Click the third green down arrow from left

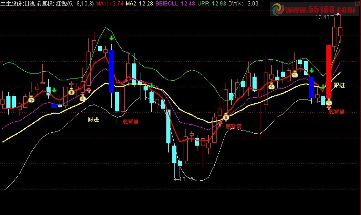coord(151,86)
